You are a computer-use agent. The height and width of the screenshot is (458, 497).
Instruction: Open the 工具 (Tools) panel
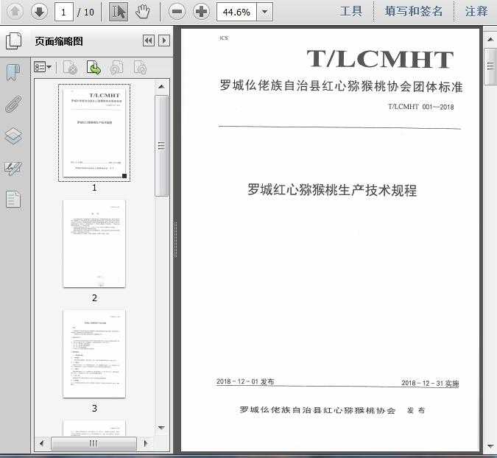pyautogui.click(x=351, y=11)
